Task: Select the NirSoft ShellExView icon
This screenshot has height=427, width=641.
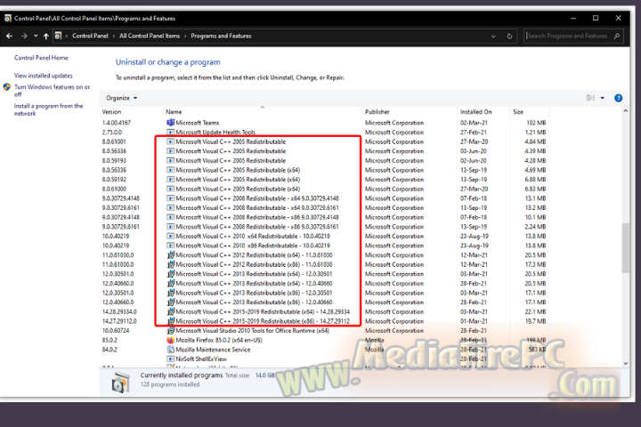Action: (x=170, y=359)
